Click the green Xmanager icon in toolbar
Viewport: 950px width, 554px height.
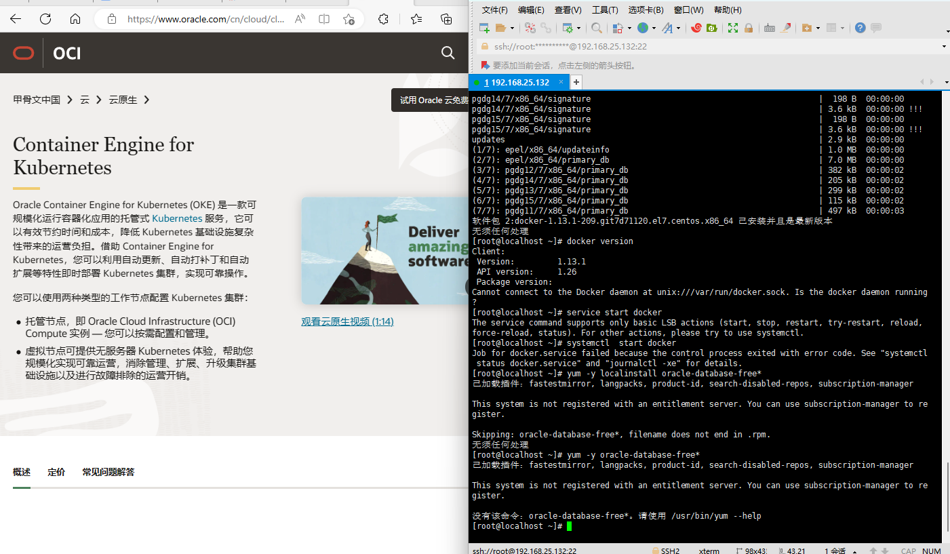(711, 28)
